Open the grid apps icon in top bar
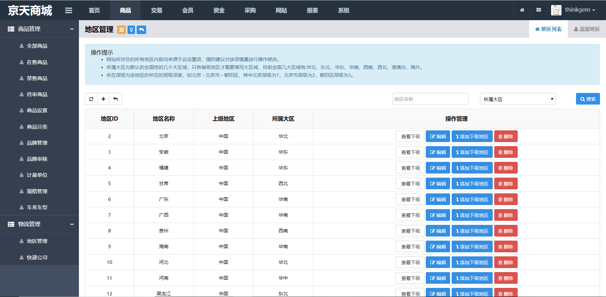 point(539,10)
